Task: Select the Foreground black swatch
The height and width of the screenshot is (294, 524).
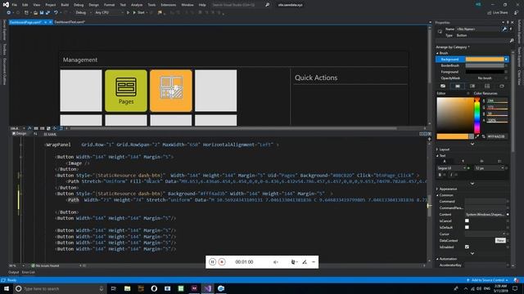Action: [x=485, y=72]
